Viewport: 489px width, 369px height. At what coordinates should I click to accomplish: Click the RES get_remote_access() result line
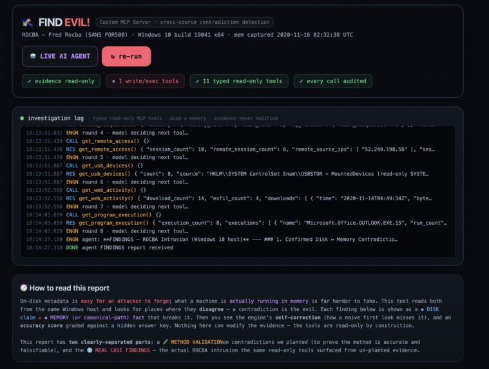tap(230, 149)
